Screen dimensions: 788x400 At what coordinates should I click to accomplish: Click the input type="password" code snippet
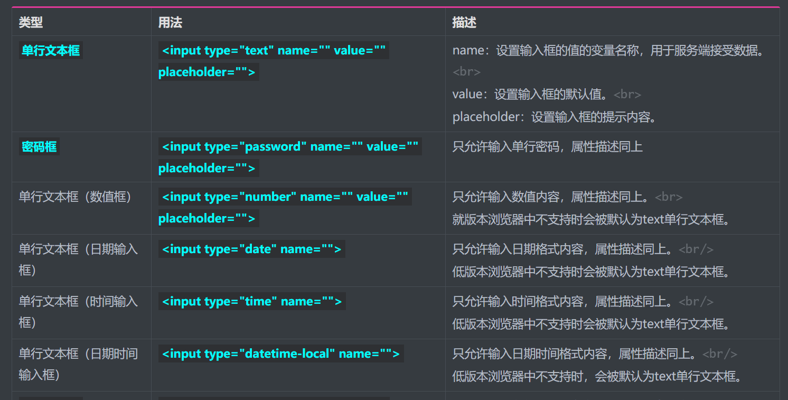click(x=290, y=157)
